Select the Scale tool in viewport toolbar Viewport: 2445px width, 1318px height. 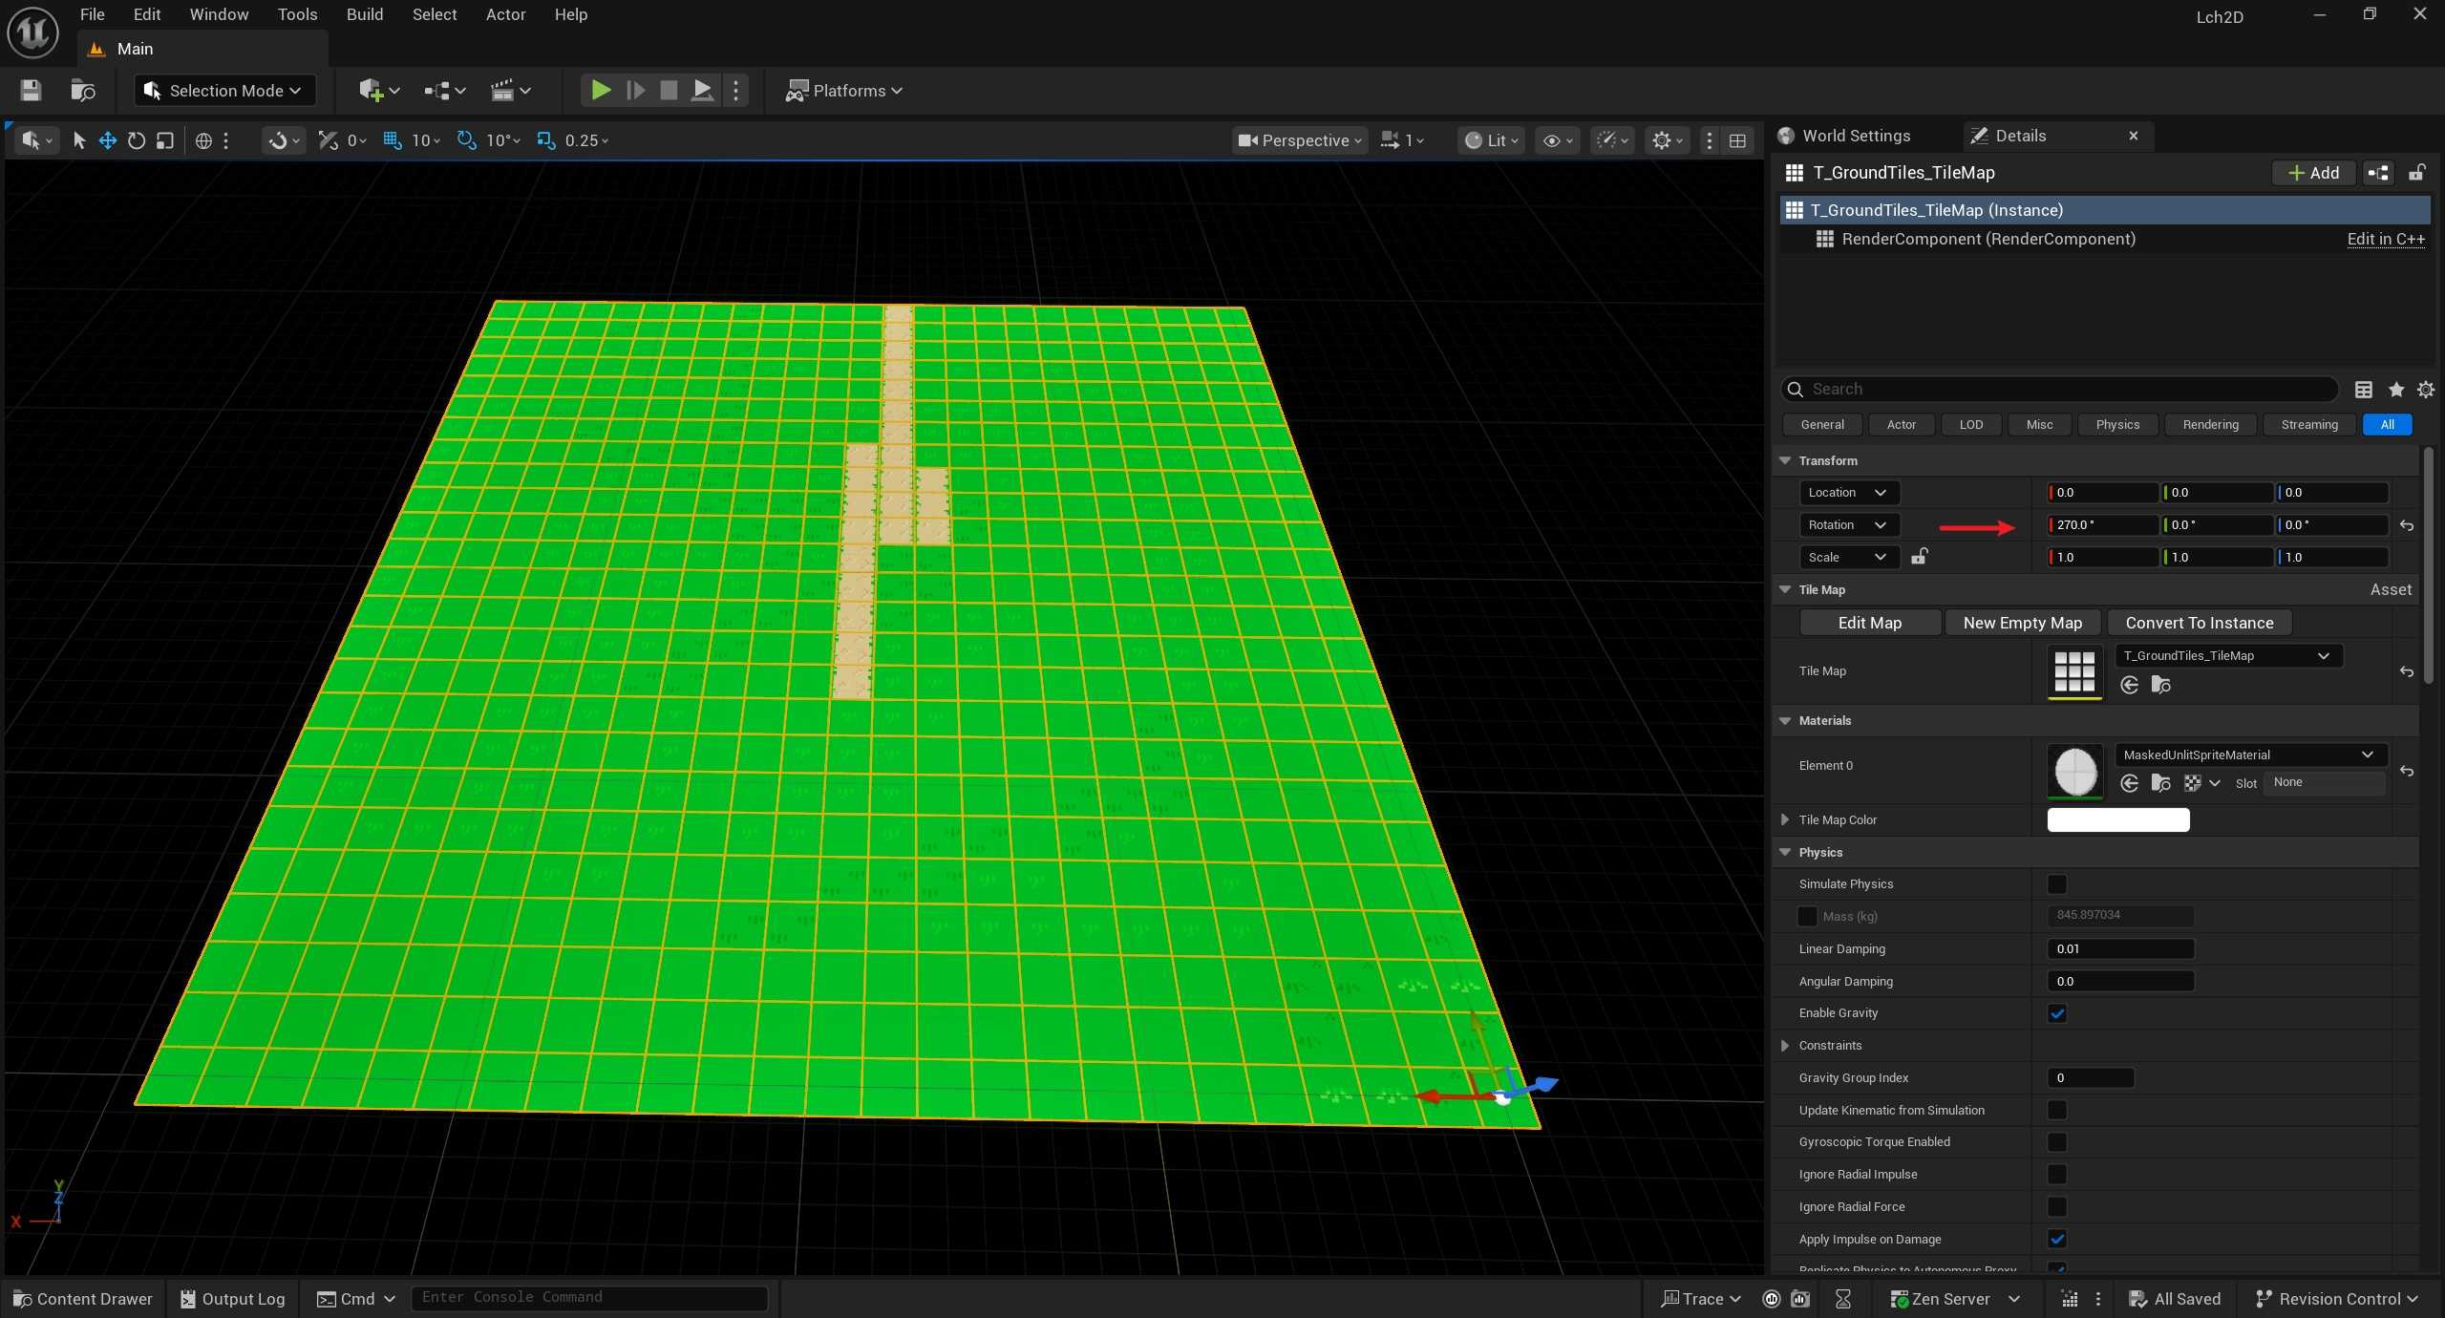pyautogui.click(x=165, y=140)
